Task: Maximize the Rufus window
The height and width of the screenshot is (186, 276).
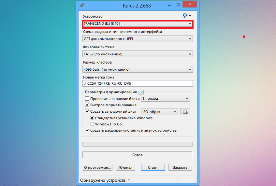Action: coord(178,5)
